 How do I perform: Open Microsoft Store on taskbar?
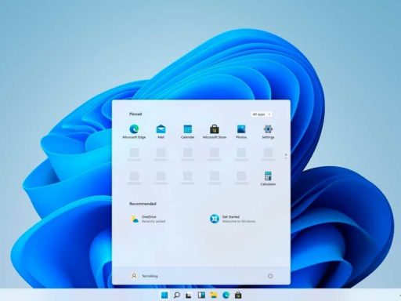238,296
